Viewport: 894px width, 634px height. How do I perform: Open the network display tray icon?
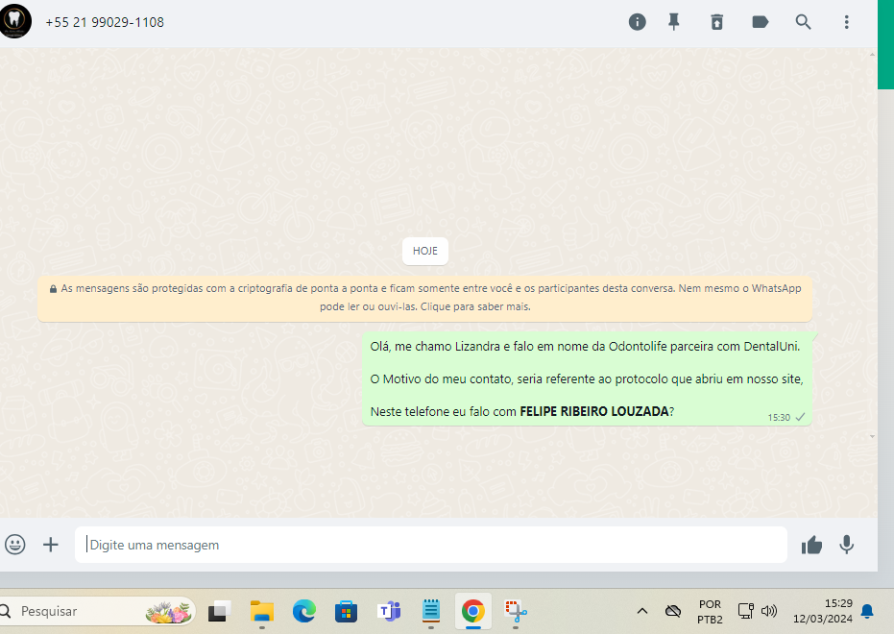point(745,611)
